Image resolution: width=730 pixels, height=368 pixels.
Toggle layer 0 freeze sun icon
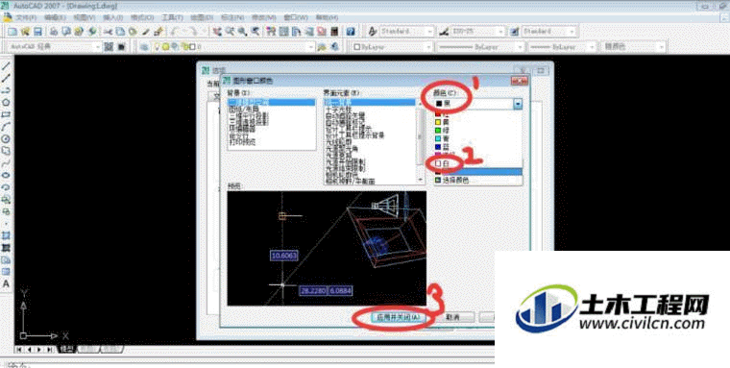167,46
